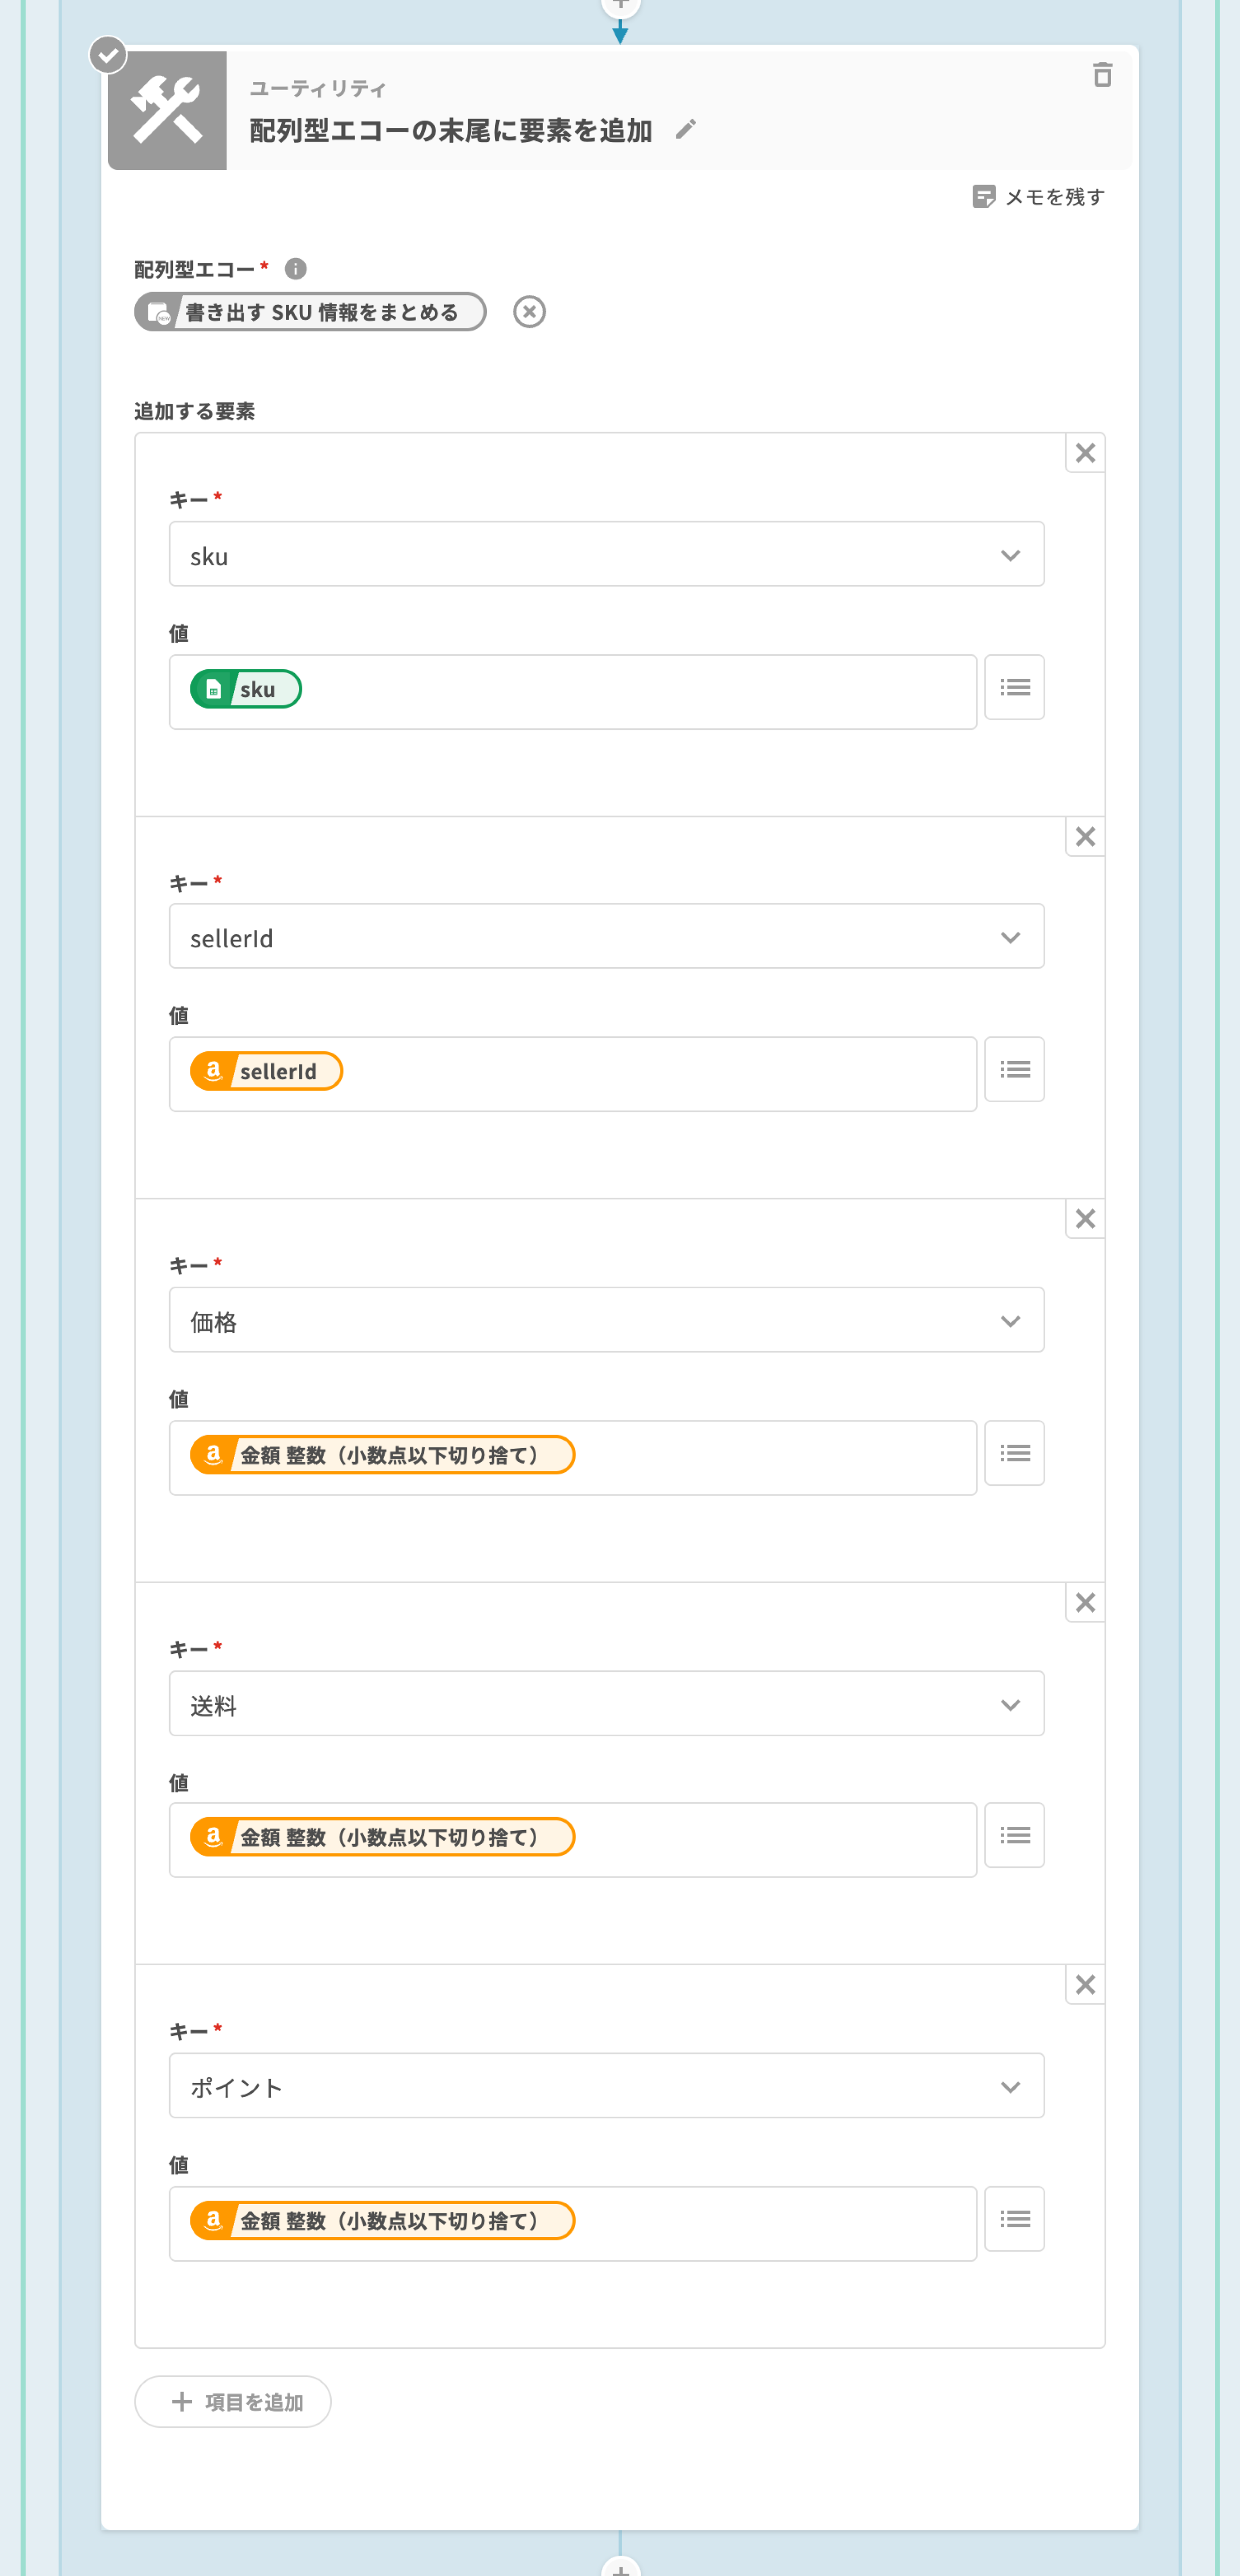Expand the sellerId key dropdown
1240x2576 pixels.
click(x=606, y=937)
